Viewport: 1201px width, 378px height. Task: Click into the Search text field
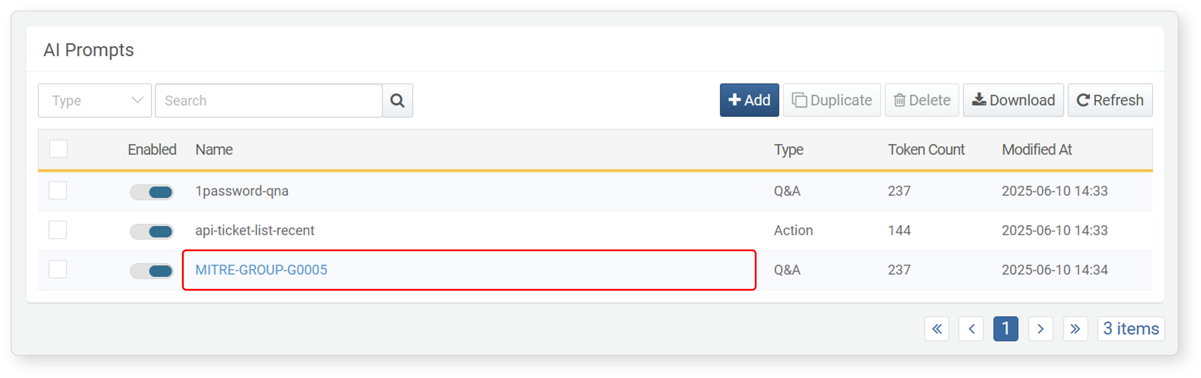(x=268, y=101)
